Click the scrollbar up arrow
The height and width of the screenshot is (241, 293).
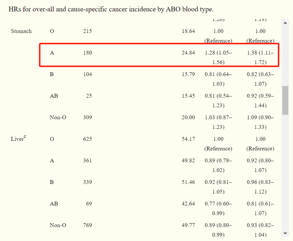[285, 23]
